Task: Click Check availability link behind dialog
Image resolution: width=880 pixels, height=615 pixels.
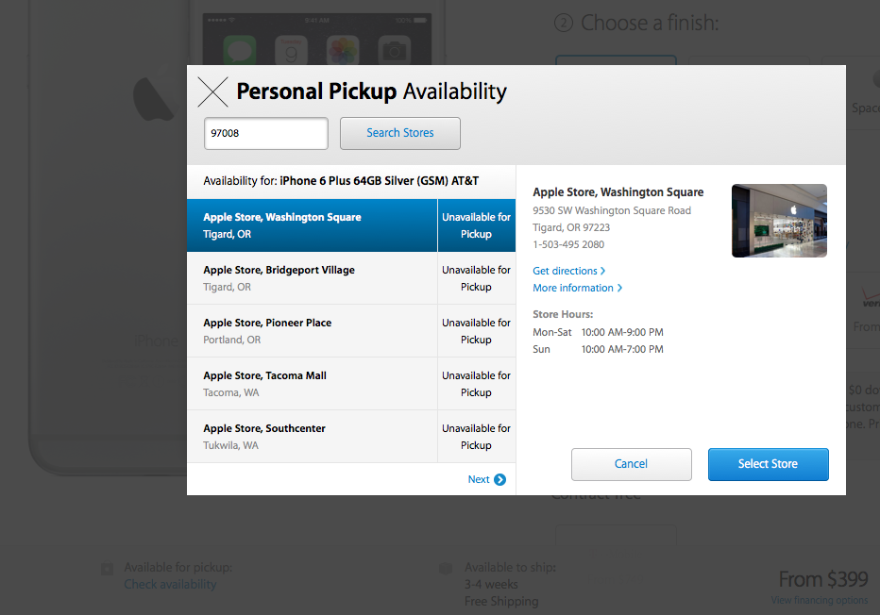Action: (x=170, y=584)
